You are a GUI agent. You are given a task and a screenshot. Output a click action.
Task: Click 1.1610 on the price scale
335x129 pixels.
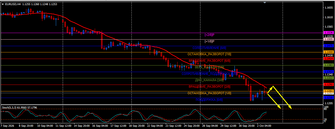328,17
